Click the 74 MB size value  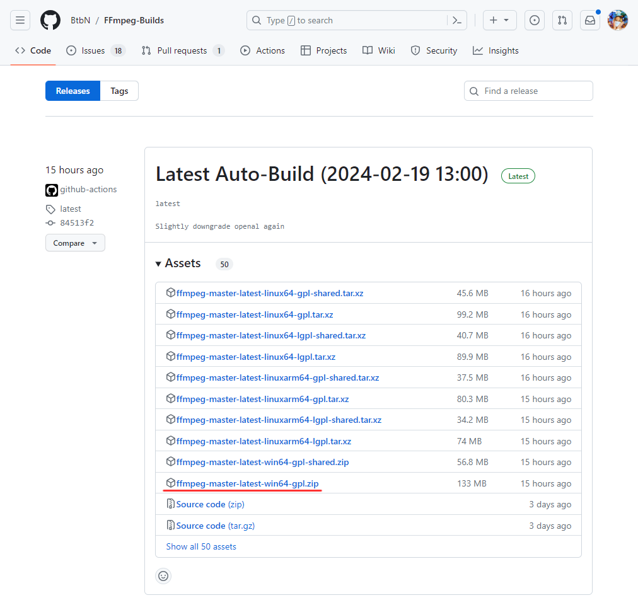(x=469, y=441)
